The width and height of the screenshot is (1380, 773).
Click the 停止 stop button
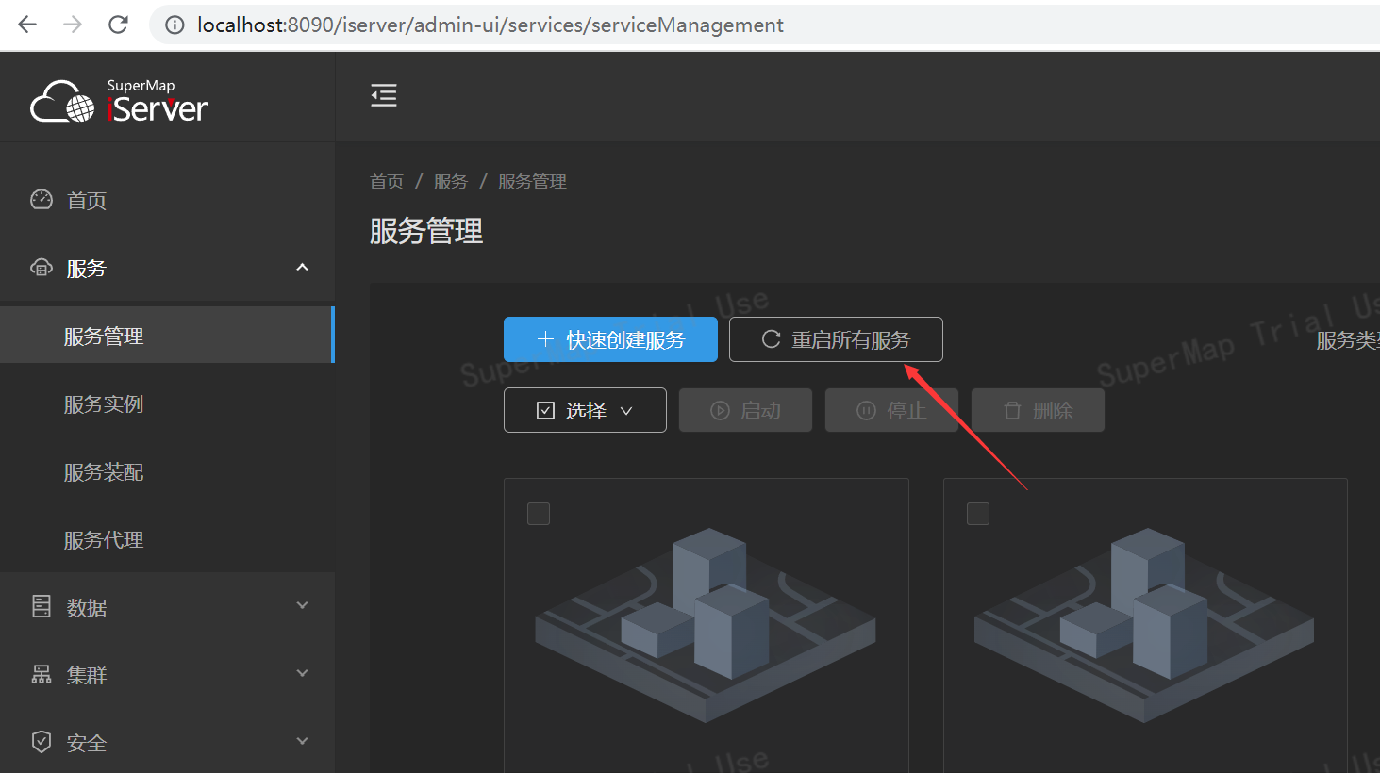click(891, 410)
